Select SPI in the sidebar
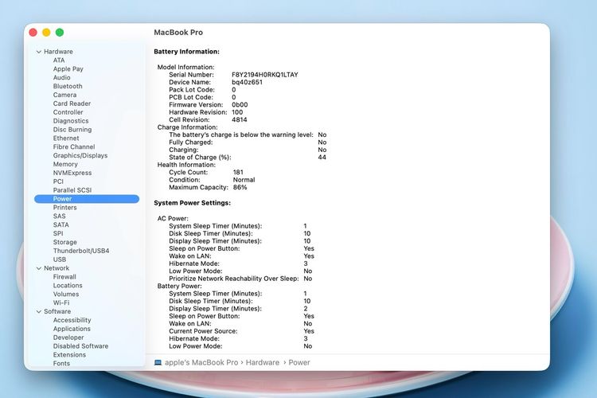This screenshot has width=597, height=398. tap(58, 233)
